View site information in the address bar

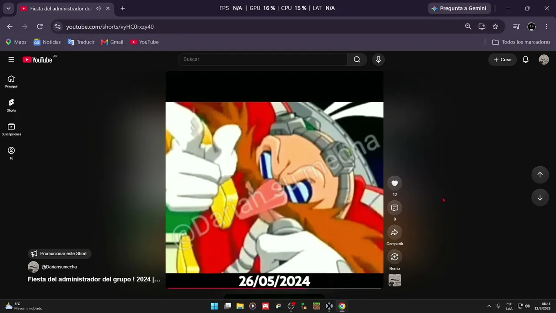[x=57, y=27]
